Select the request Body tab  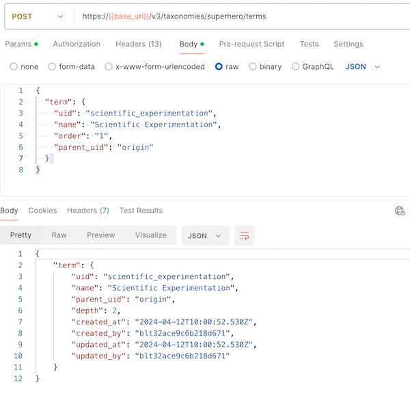(x=191, y=44)
